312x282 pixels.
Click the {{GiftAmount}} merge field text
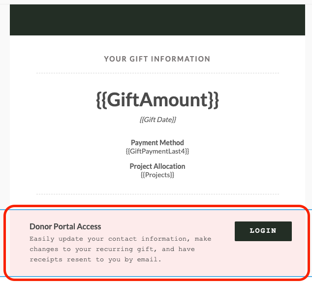[157, 100]
